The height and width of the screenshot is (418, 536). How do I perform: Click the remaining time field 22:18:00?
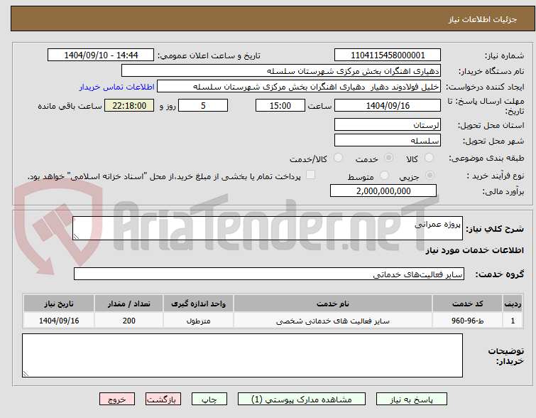129,105
